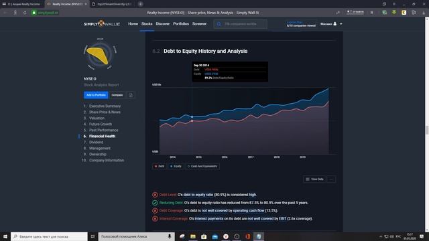Click the View Data button
The width and height of the screenshot is (429, 241).
pos(314,179)
